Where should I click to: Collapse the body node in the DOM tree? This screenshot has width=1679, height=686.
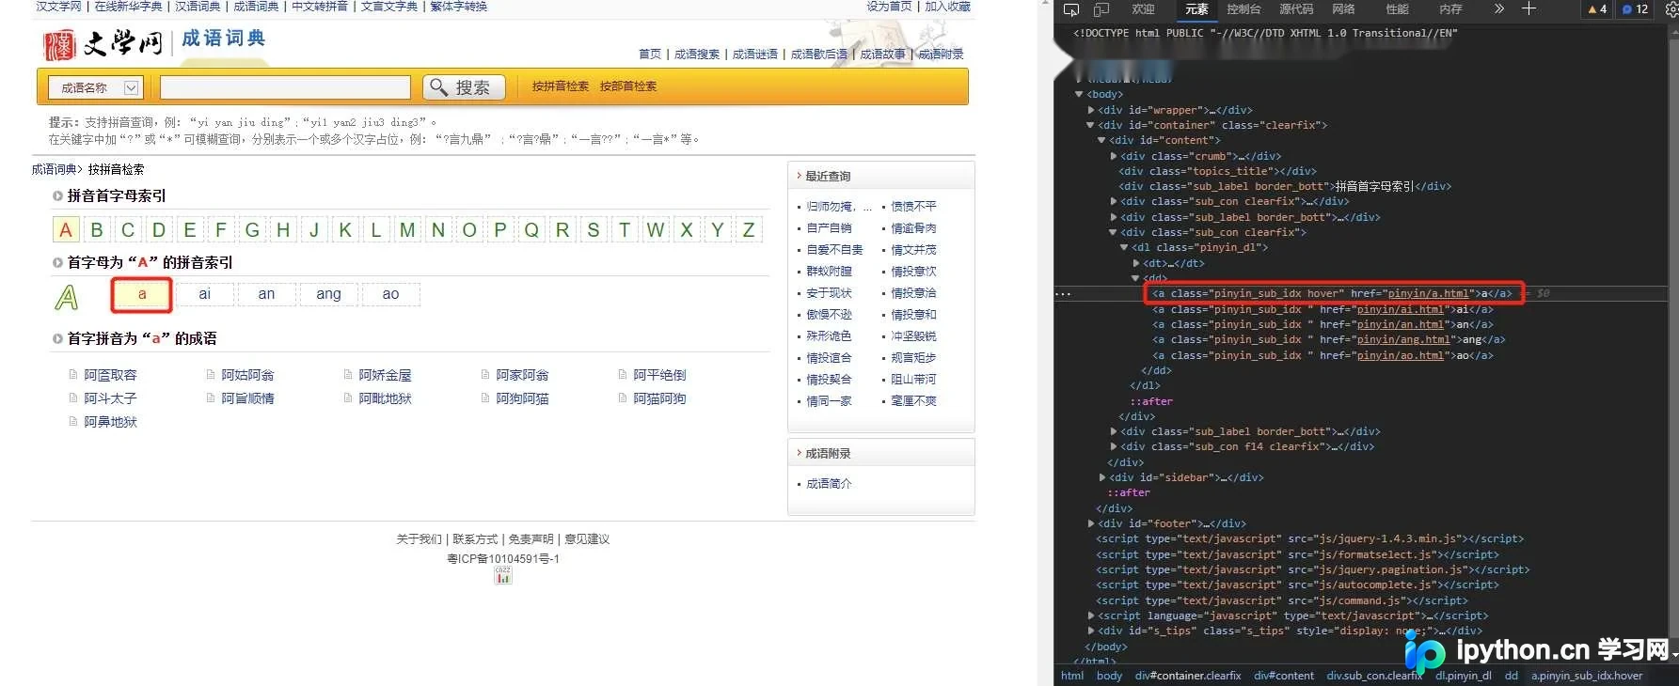click(x=1080, y=94)
